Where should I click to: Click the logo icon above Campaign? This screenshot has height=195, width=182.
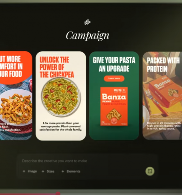pos(87,22)
